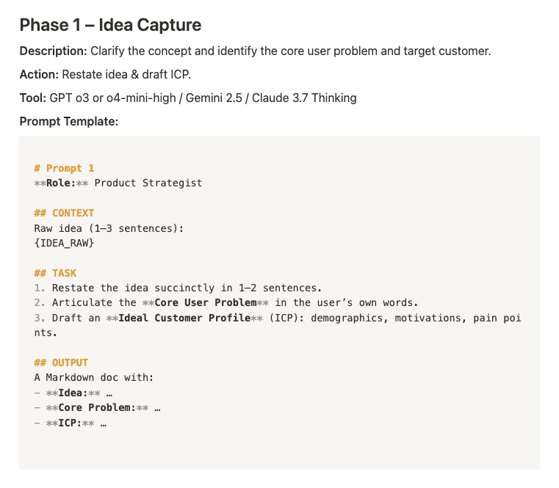Click 'Claude 3.7 Thinking' text
The image size is (559, 488).
click(x=304, y=98)
